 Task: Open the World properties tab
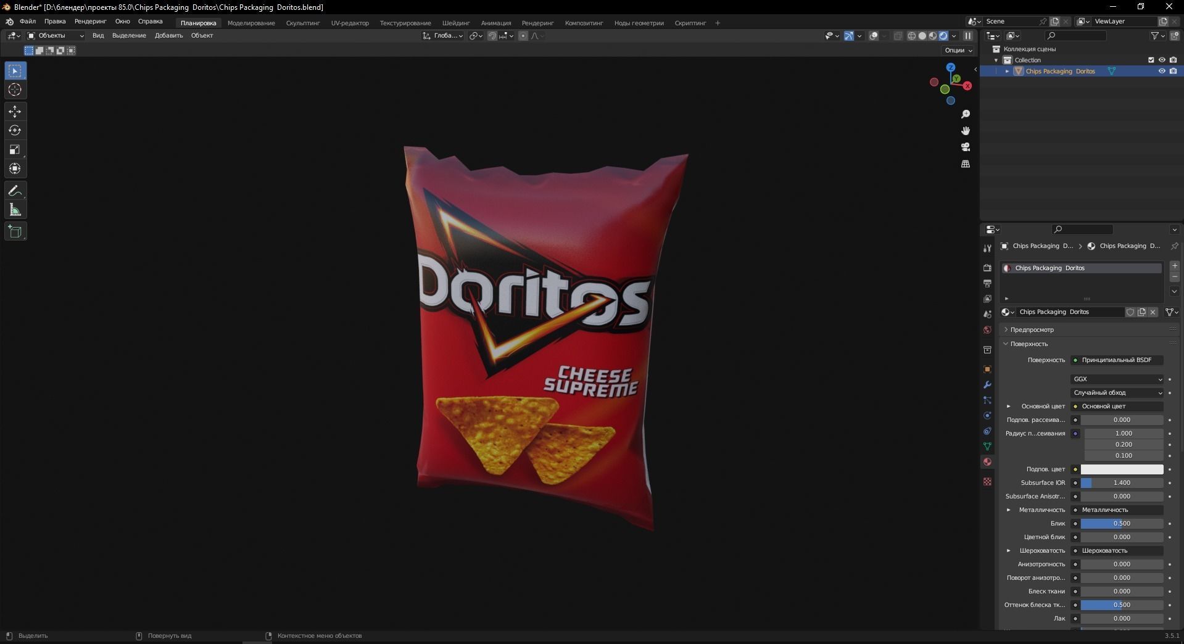click(x=987, y=329)
